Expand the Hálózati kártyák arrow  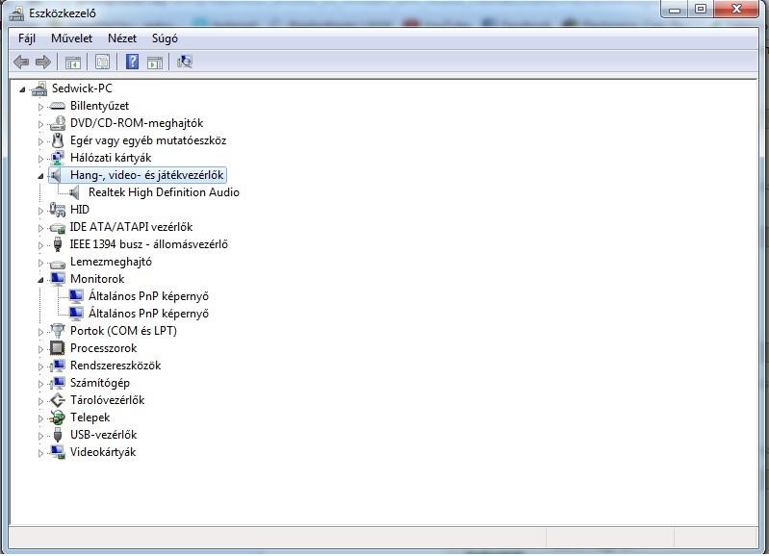pyautogui.click(x=40, y=159)
